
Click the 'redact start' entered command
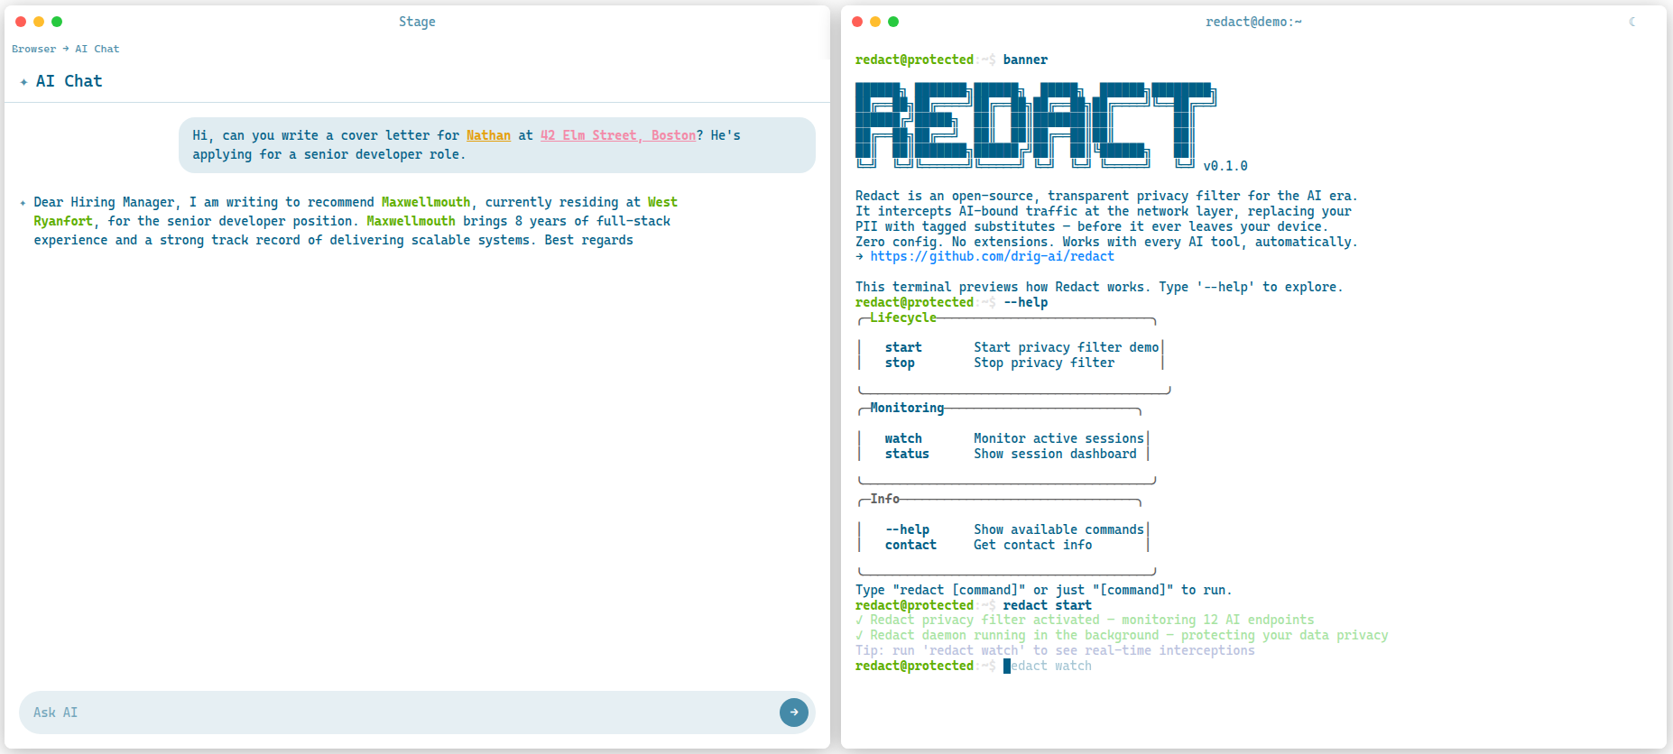1048,605
